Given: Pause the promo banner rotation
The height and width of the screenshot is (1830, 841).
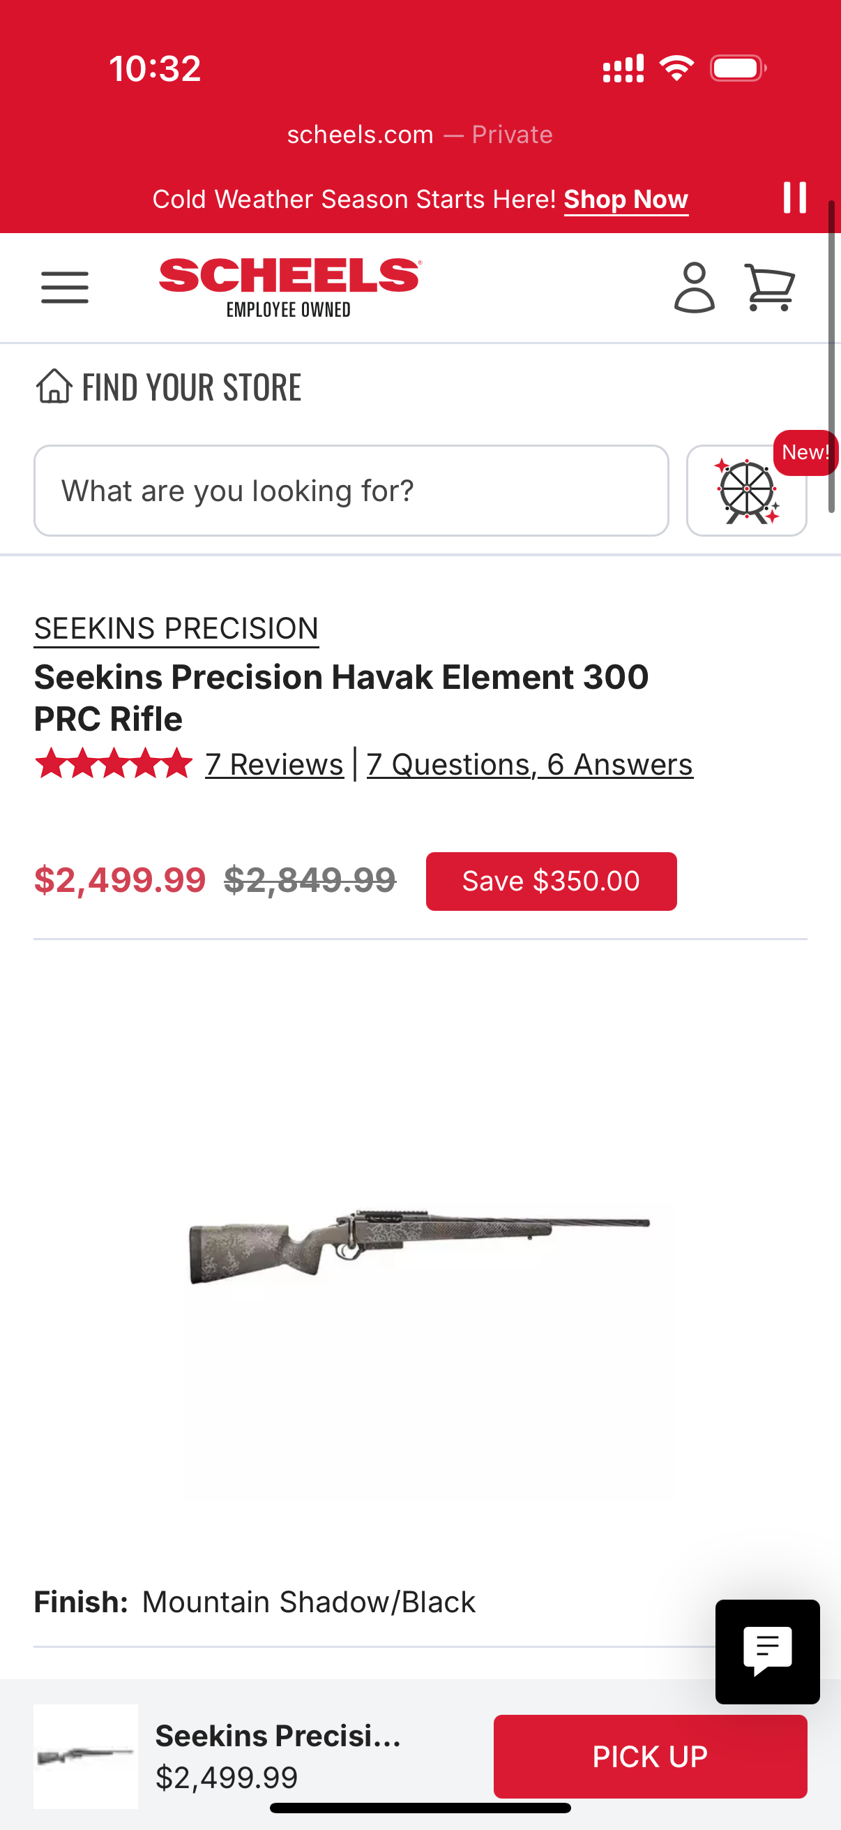Looking at the screenshot, I should coord(794,198).
